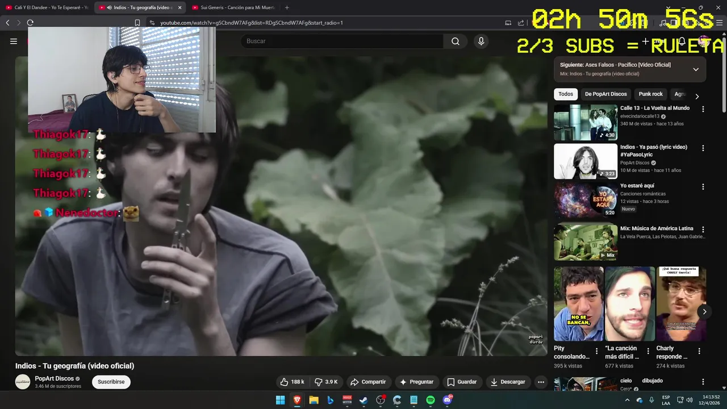Viewport: 727px width, 409px height.
Task: Go back with the browser back arrow
Action: point(7,23)
